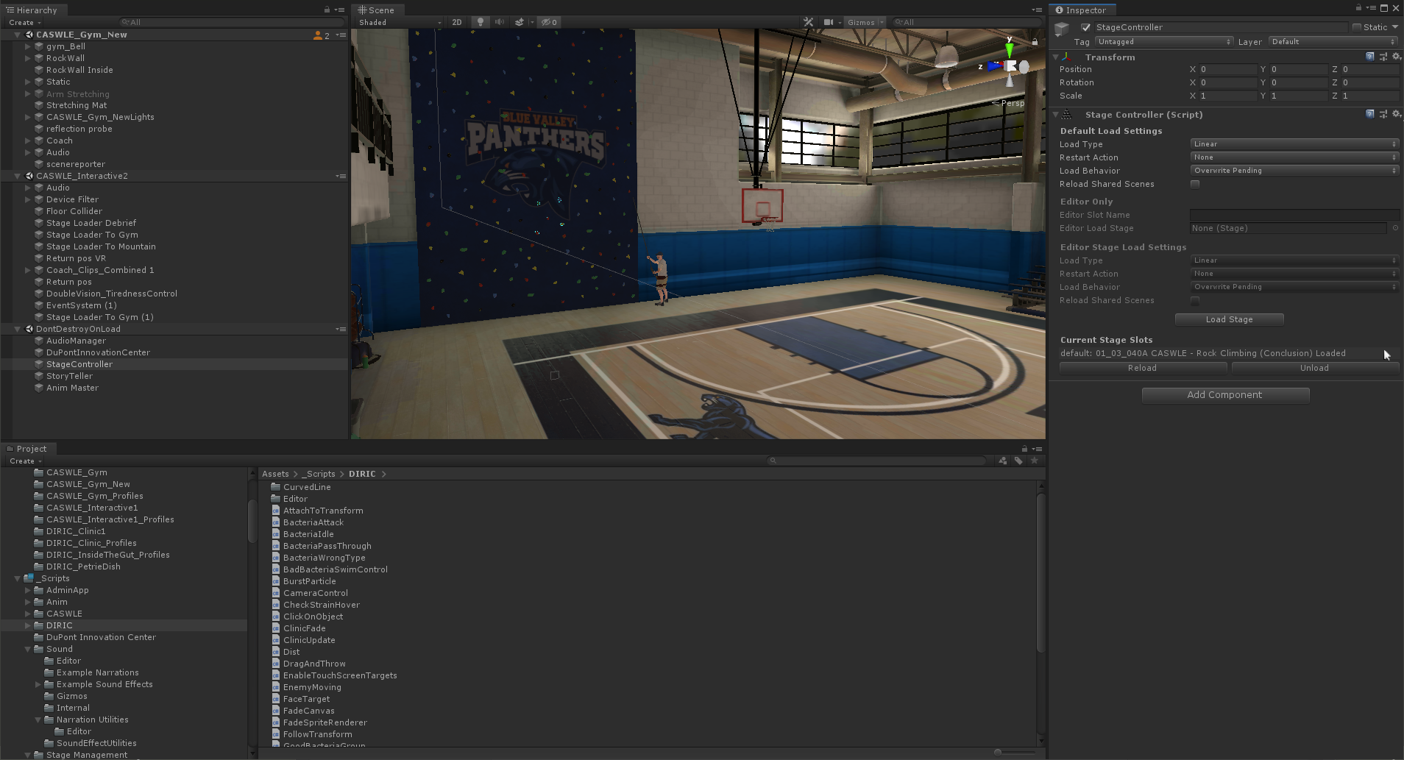
Task: Expand the DIRIC scripts folder
Action: tap(28, 625)
